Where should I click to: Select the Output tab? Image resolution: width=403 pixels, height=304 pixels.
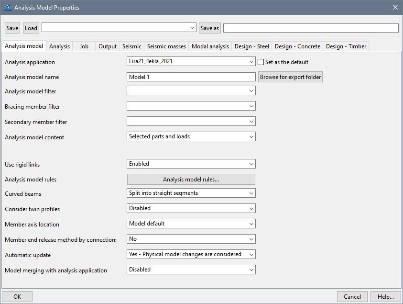click(108, 46)
